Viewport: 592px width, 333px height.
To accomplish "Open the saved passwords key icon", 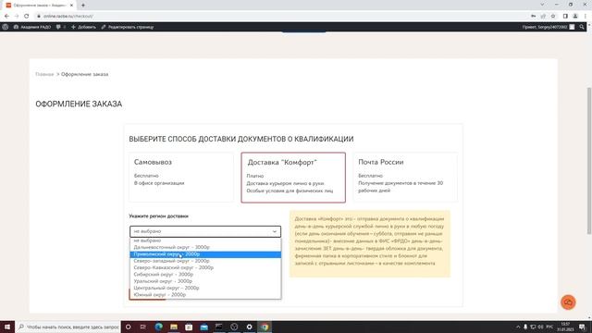I will (x=533, y=17).
